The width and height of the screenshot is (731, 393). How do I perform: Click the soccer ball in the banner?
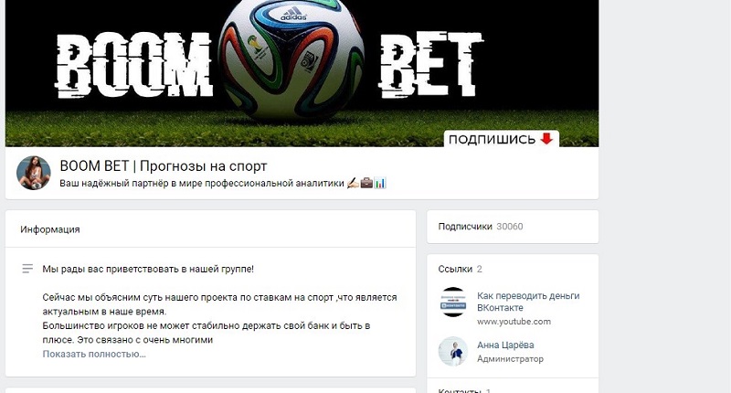click(x=291, y=60)
